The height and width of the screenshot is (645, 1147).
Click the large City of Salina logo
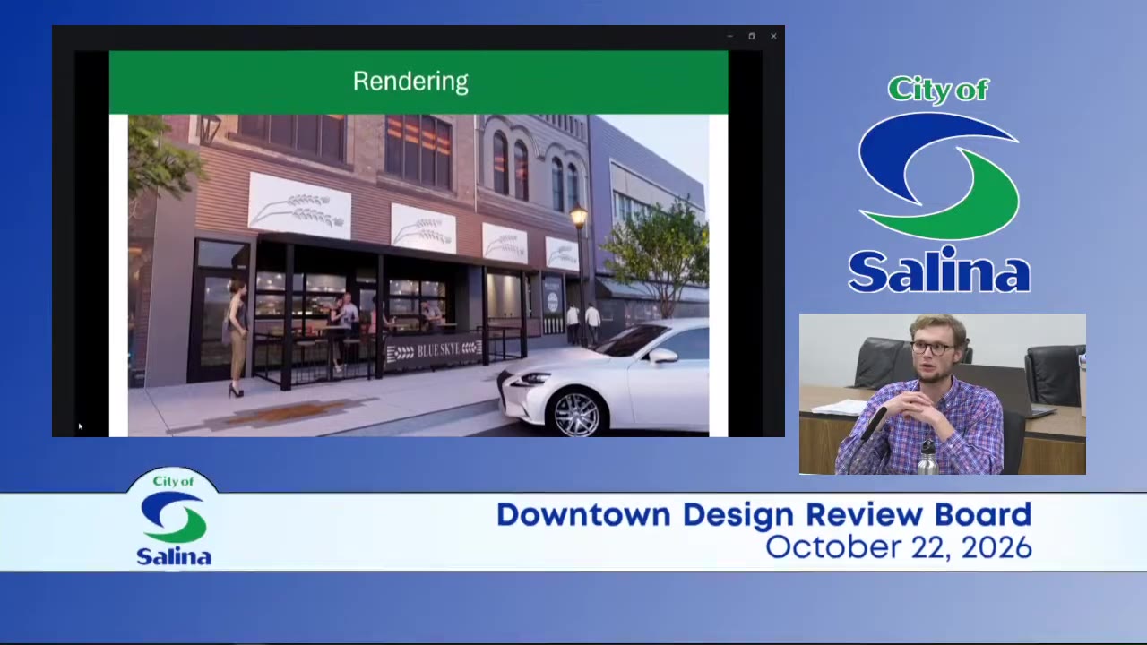pyautogui.click(x=939, y=185)
